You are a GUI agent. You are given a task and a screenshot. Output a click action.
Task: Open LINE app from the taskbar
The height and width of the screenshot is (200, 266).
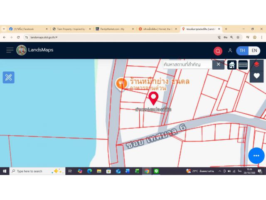[156, 171]
